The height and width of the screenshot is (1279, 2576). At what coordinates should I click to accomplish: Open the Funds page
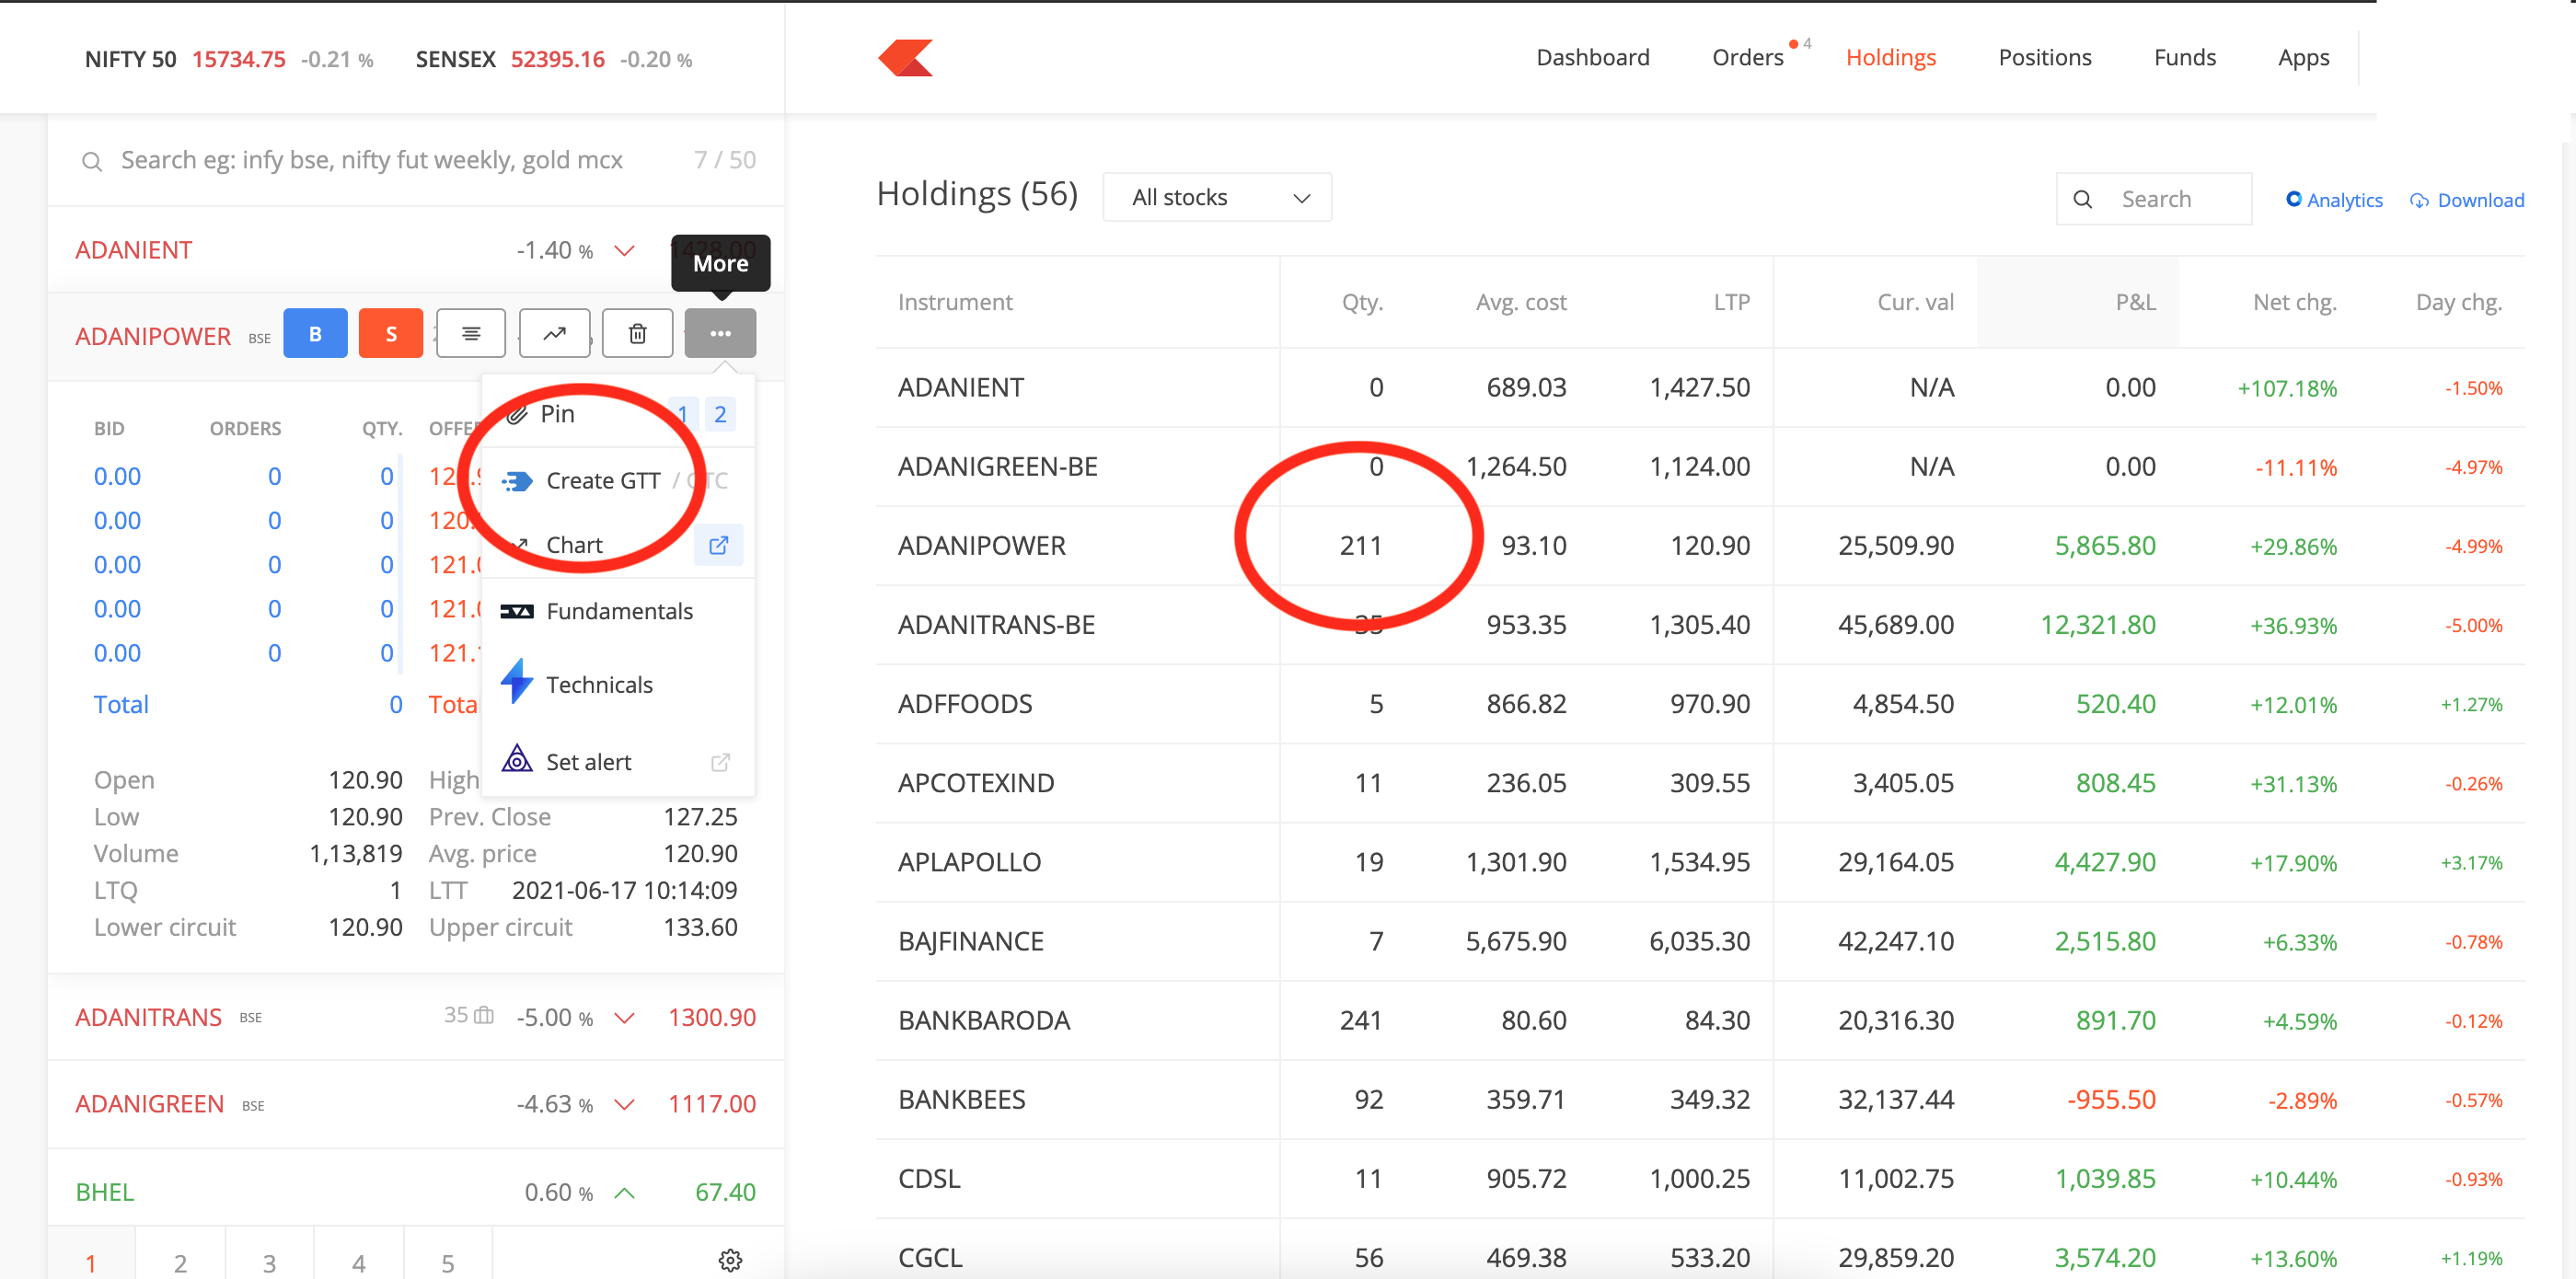2184,58
